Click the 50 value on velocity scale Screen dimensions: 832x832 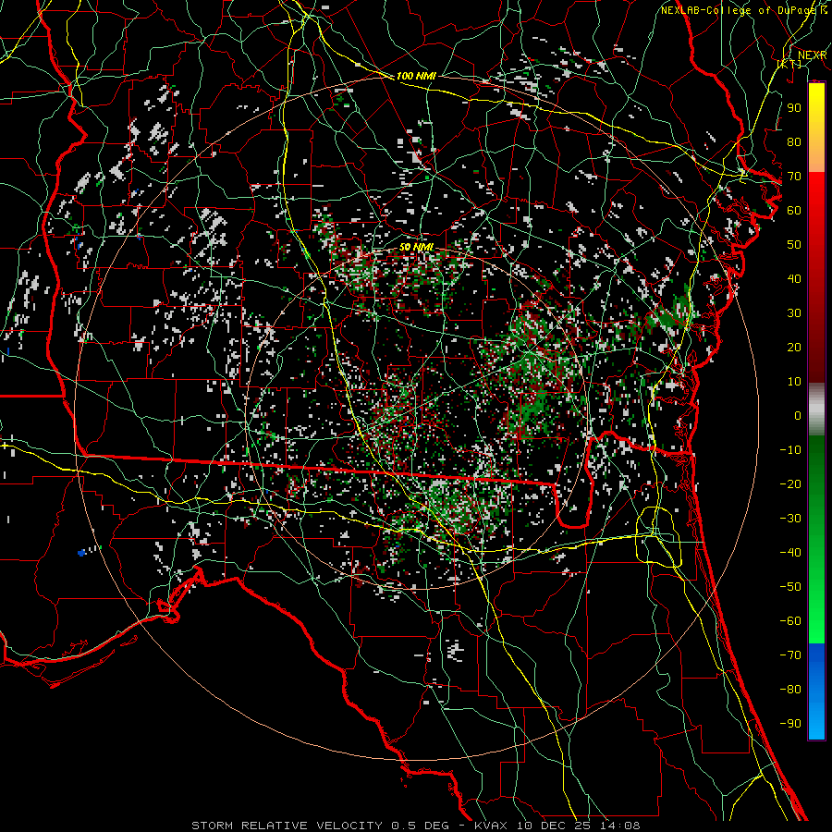pos(794,245)
